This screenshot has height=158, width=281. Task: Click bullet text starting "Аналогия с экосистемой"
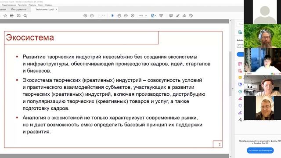[112, 125]
